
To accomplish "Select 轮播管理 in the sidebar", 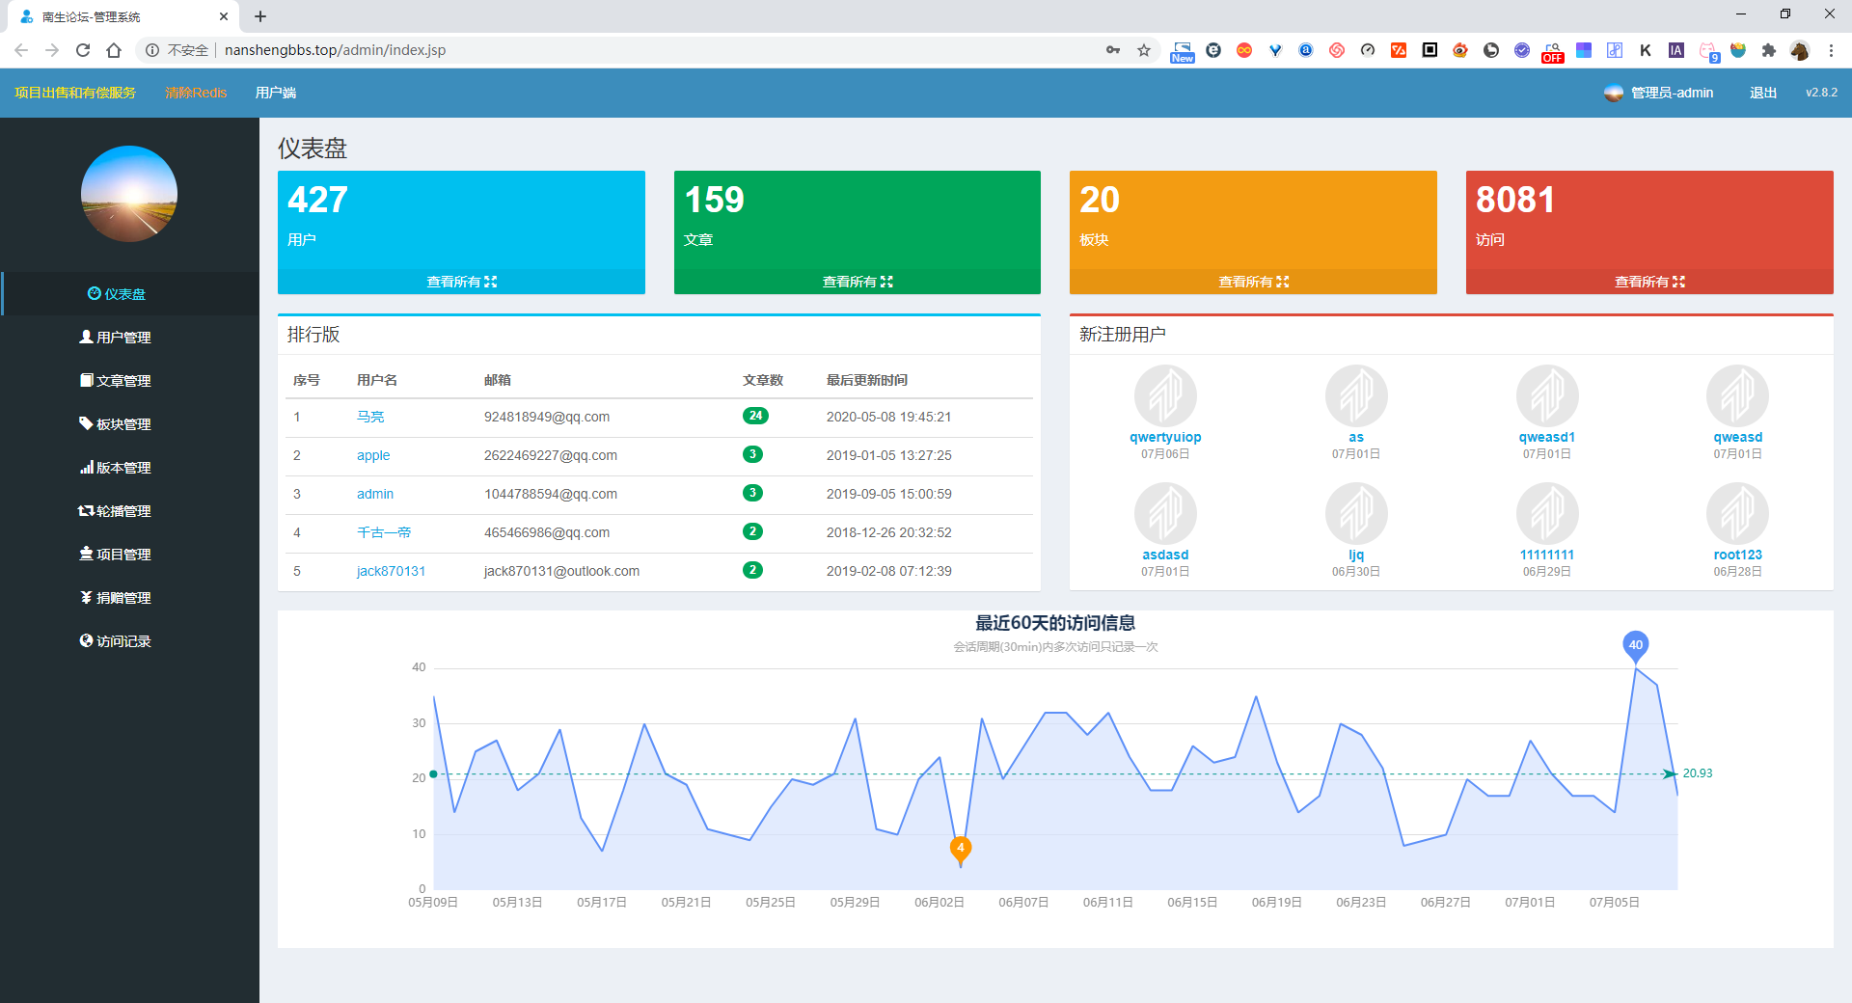I will pyautogui.click(x=116, y=511).
